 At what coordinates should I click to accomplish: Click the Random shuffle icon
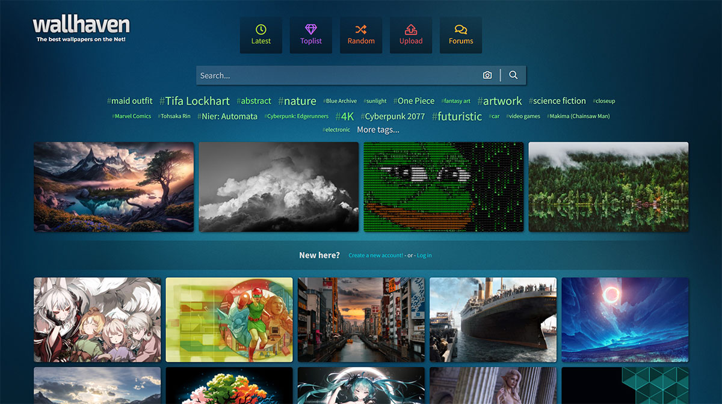click(361, 29)
